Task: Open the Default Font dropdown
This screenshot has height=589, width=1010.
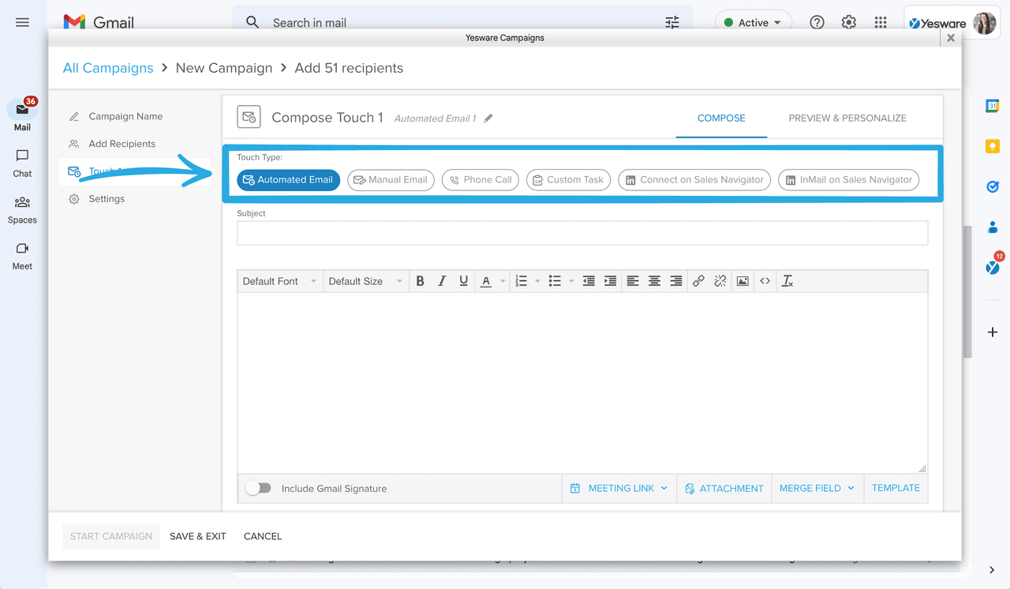Action: click(279, 280)
